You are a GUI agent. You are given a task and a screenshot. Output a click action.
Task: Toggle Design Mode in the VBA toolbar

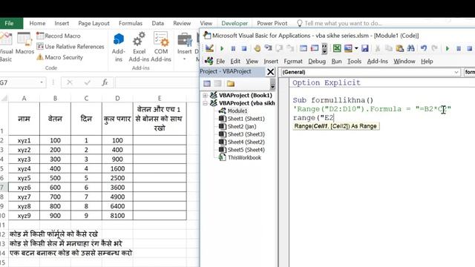point(209,48)
